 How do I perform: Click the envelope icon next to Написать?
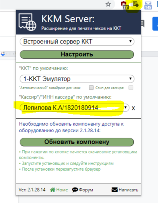[x=115, y=190]
